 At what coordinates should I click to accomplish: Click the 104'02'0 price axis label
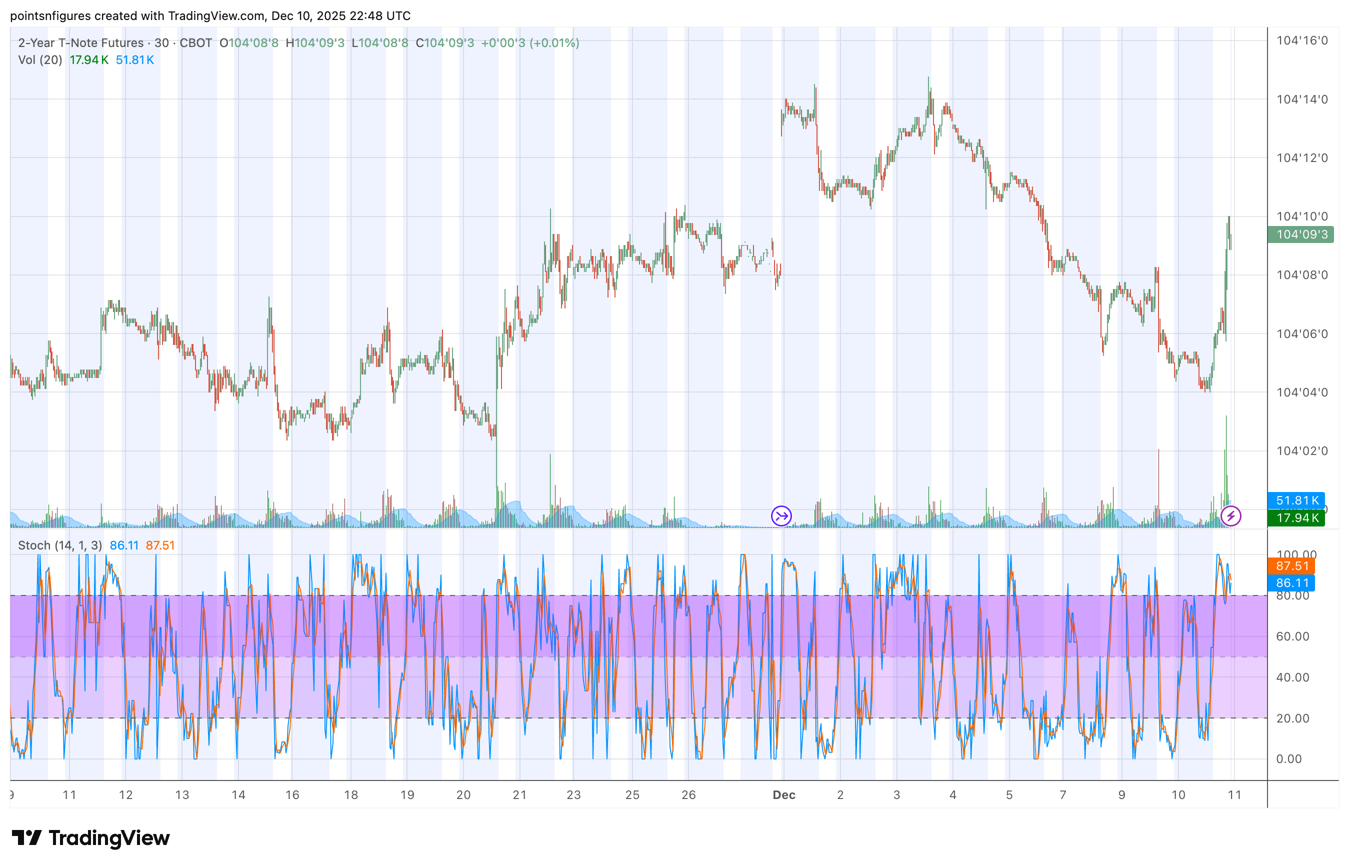coord(1301,451)
